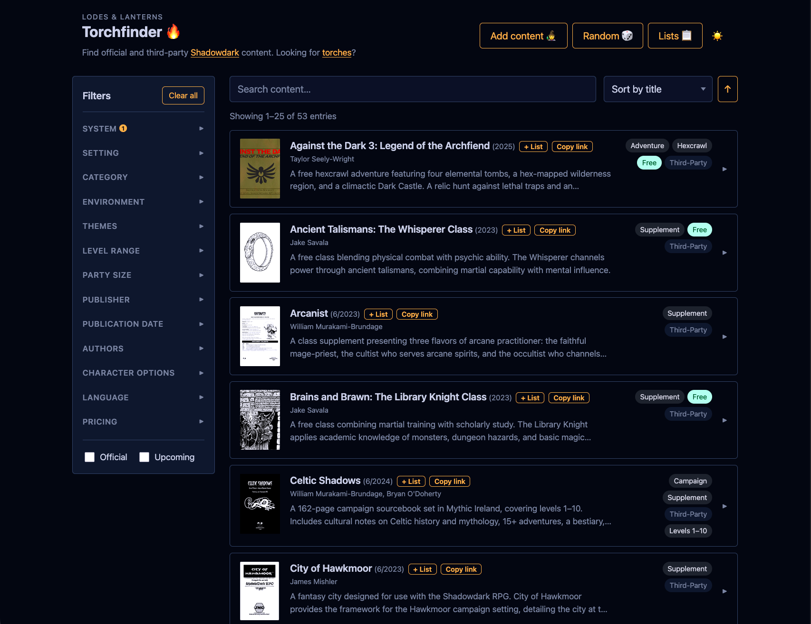Open the Ancient Talismans cover thumbnail

tap(260, 253)
